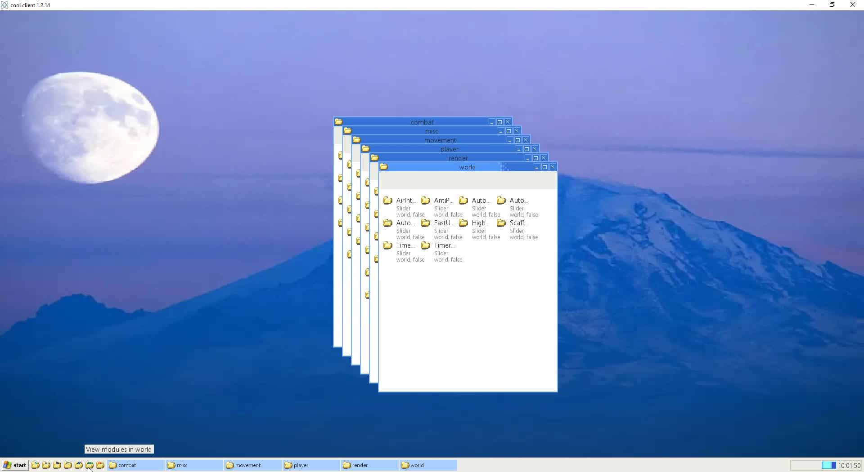Bring the misc window to front via title
The width and height of the screenshot is (864, 472).
click(x=432, y=131)
